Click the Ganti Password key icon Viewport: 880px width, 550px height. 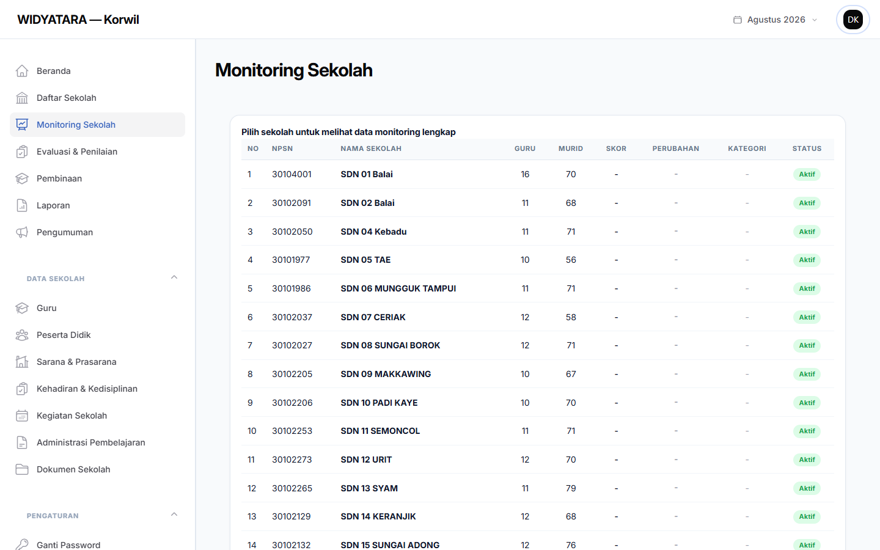pyautogui.click(x=22, y=544)
